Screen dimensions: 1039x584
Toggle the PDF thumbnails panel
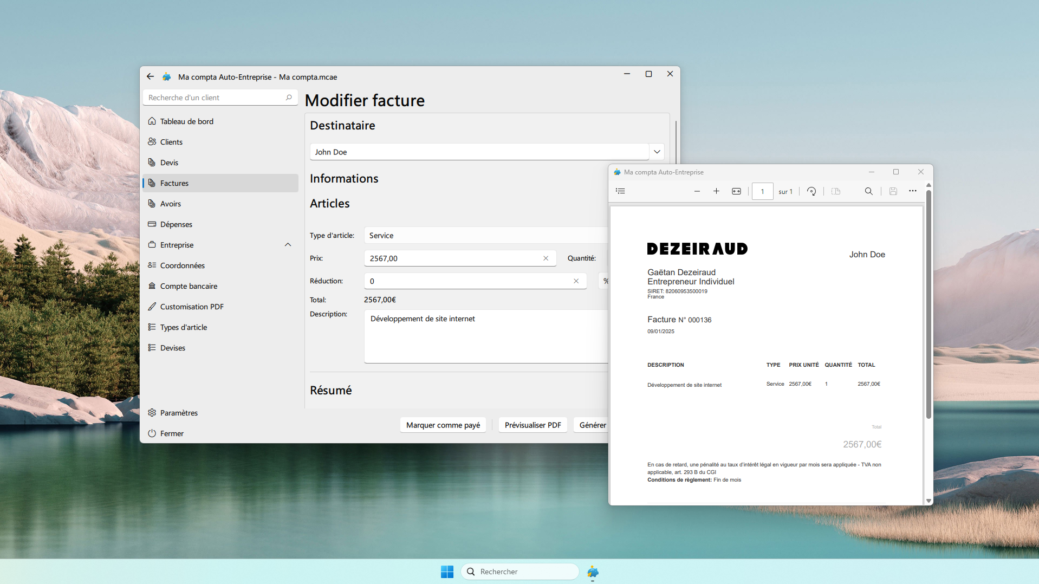620,191
